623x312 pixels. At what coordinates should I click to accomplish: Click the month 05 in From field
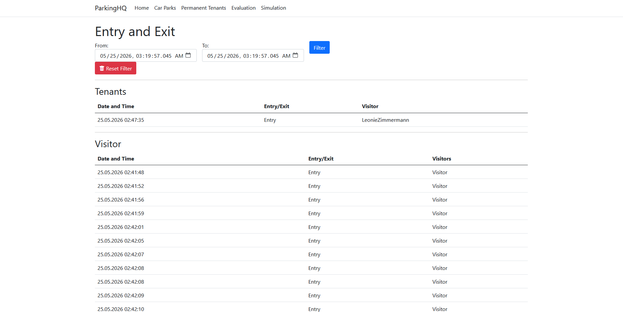click(103, 56)
